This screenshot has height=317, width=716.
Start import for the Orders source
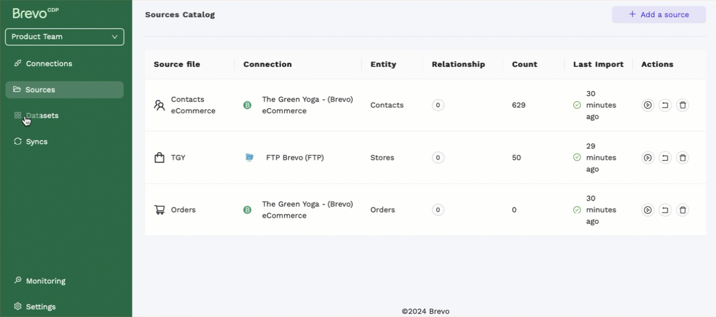coord(648,210)
